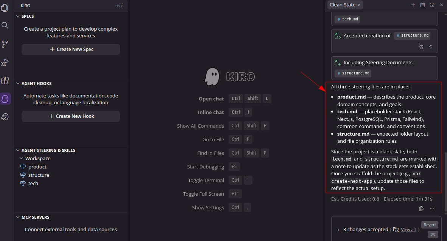Click Create New Hook button
The width and height of the screenshot is (447, 241).
[71, 116]
